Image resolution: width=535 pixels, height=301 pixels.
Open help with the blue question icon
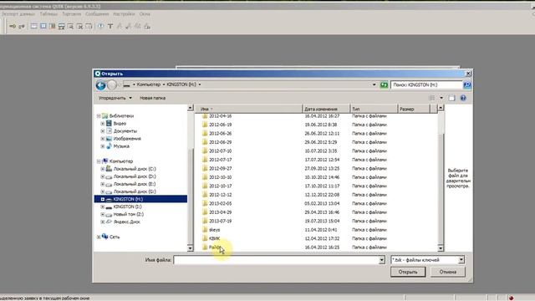tap(463, 98)
